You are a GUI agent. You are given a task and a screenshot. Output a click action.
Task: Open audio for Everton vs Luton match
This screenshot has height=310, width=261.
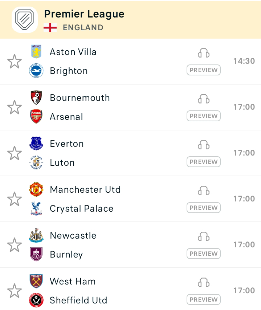pos(204,145)
